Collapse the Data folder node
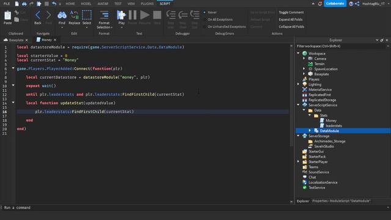 coord(304,110)
